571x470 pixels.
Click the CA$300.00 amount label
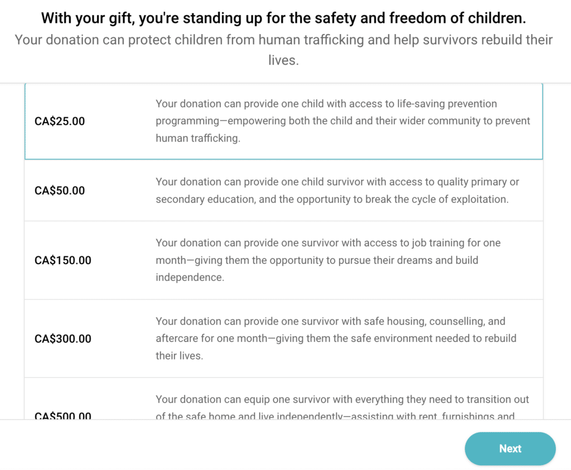coord(62,339)
